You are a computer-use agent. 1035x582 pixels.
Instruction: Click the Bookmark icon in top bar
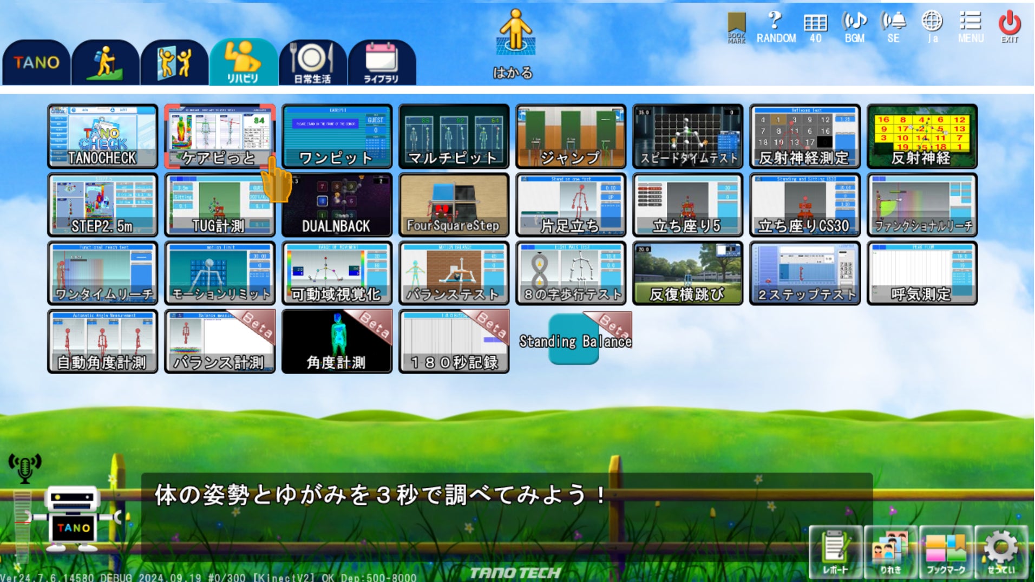(736, 27)
